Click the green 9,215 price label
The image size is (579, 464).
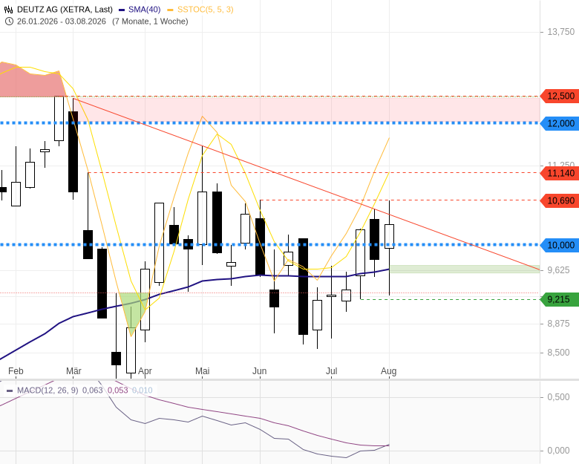click(x=559, y=299)
